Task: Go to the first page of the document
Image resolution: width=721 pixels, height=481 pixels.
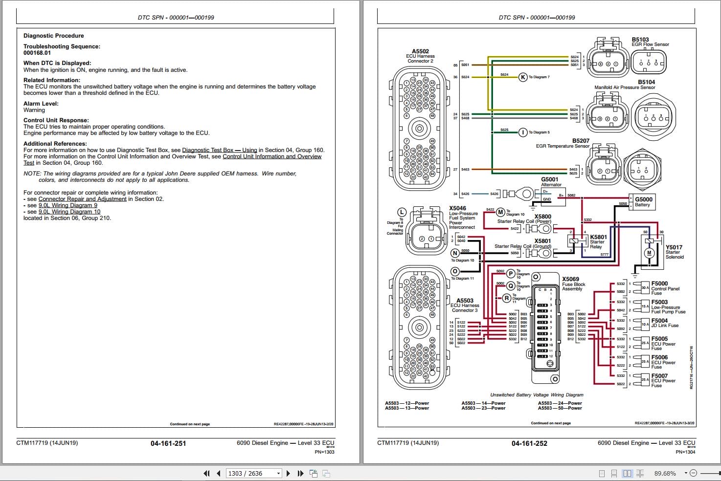Action: 207,473
